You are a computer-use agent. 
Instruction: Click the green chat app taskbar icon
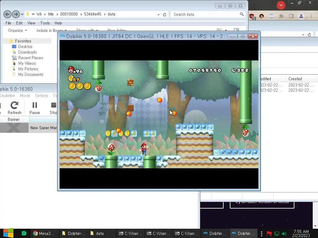[x=24, y=233]
